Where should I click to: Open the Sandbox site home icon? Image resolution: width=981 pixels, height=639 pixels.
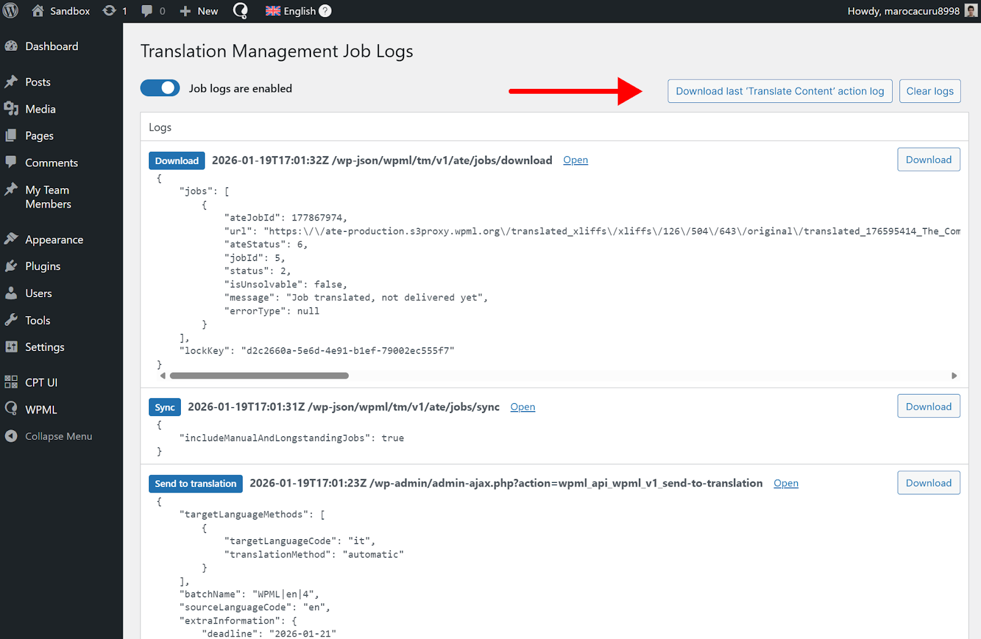tap(38, 11)
